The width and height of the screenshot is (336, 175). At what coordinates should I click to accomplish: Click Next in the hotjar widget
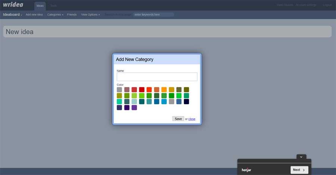(299, 170)
